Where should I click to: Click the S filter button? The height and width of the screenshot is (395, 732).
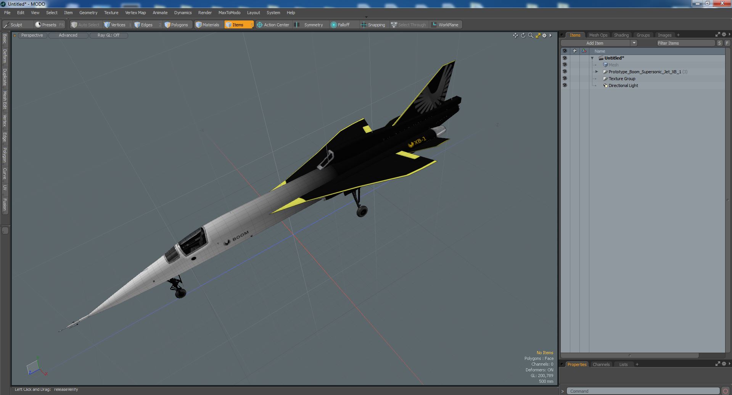(719, 43)
